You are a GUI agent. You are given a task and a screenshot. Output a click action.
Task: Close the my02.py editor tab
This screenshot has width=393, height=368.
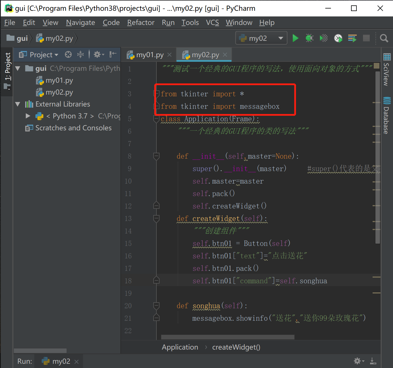click(x=225, y=55)
